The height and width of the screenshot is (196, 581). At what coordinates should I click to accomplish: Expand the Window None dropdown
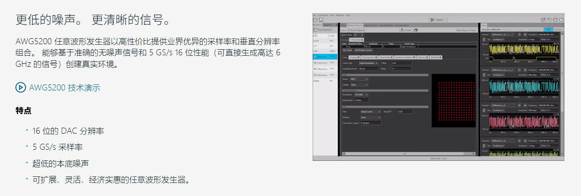tap(371, 117)
